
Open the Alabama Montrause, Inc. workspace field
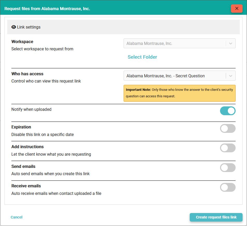click(175, 44)
